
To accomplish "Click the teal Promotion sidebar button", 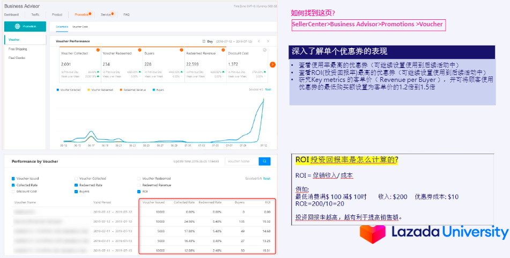I will tap(25, 26).
